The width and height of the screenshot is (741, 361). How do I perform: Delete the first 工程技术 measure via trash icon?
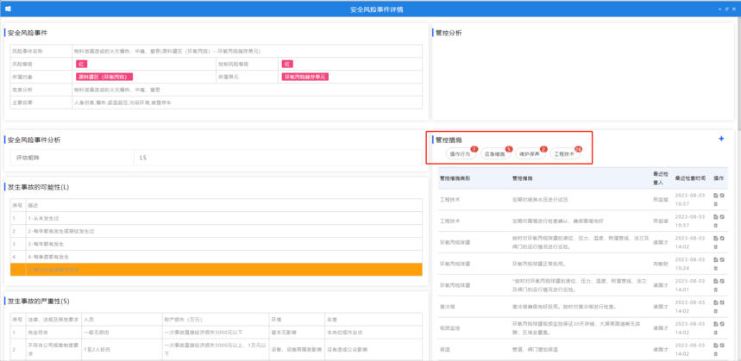716,204
